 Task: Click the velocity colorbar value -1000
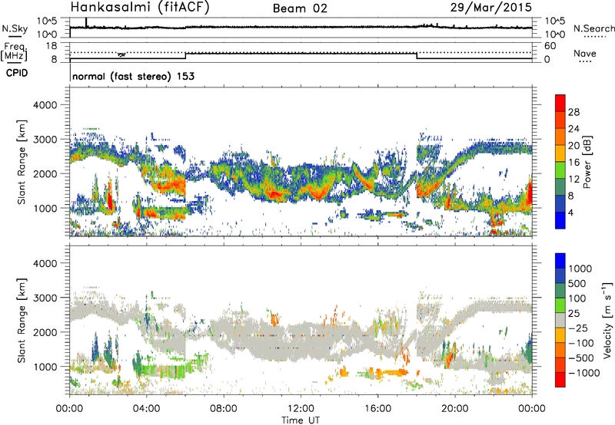[584, 373]
